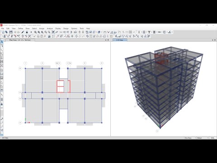Screen dimensions: 217x163
Task: Open the Define menu
Action: [20, 29]
